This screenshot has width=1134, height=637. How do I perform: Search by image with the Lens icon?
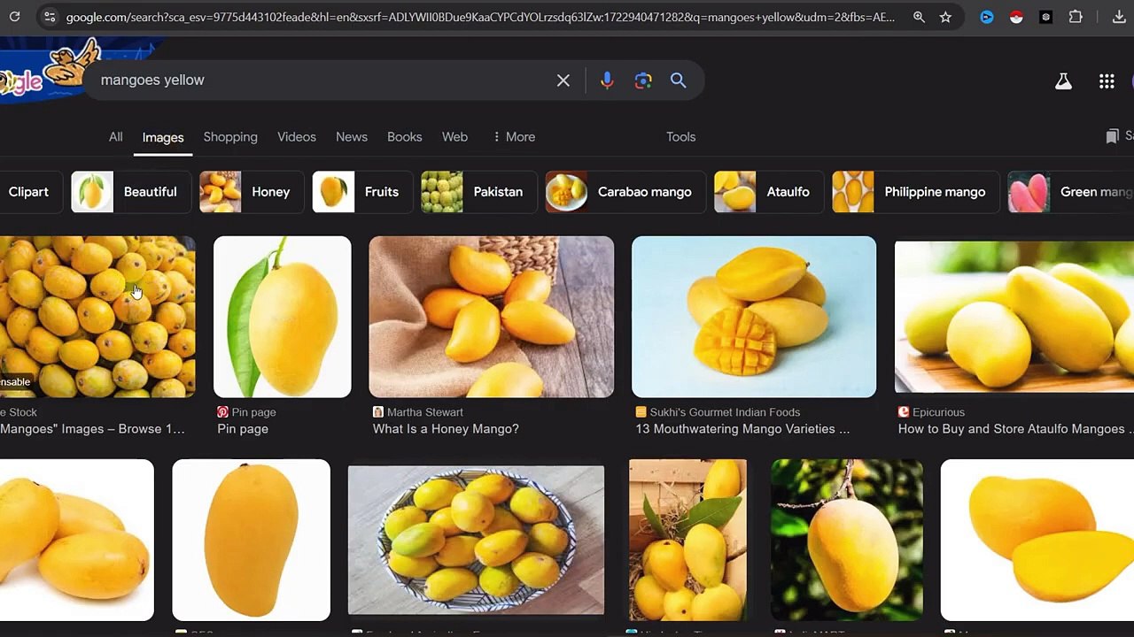click(x=643, y=81)
